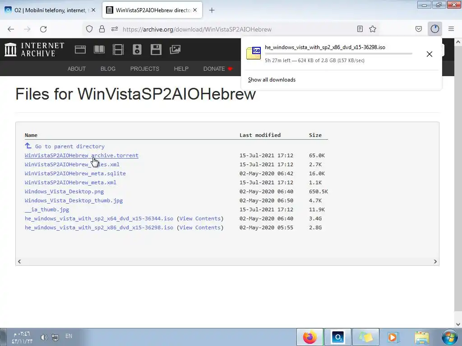Open the media player taskbar icon

click(x=393, y=337)
